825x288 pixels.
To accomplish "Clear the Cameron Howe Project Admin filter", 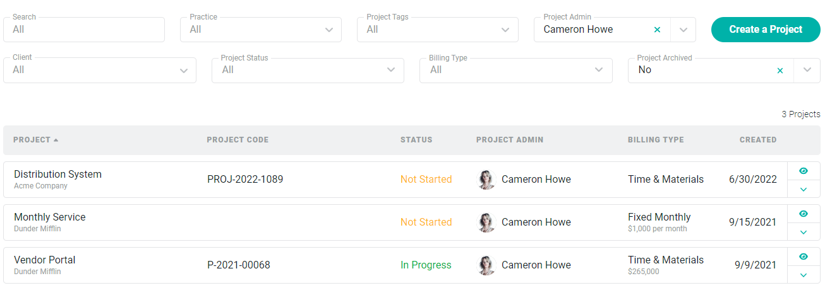I will pyautogui.click(x=657, y=30).
